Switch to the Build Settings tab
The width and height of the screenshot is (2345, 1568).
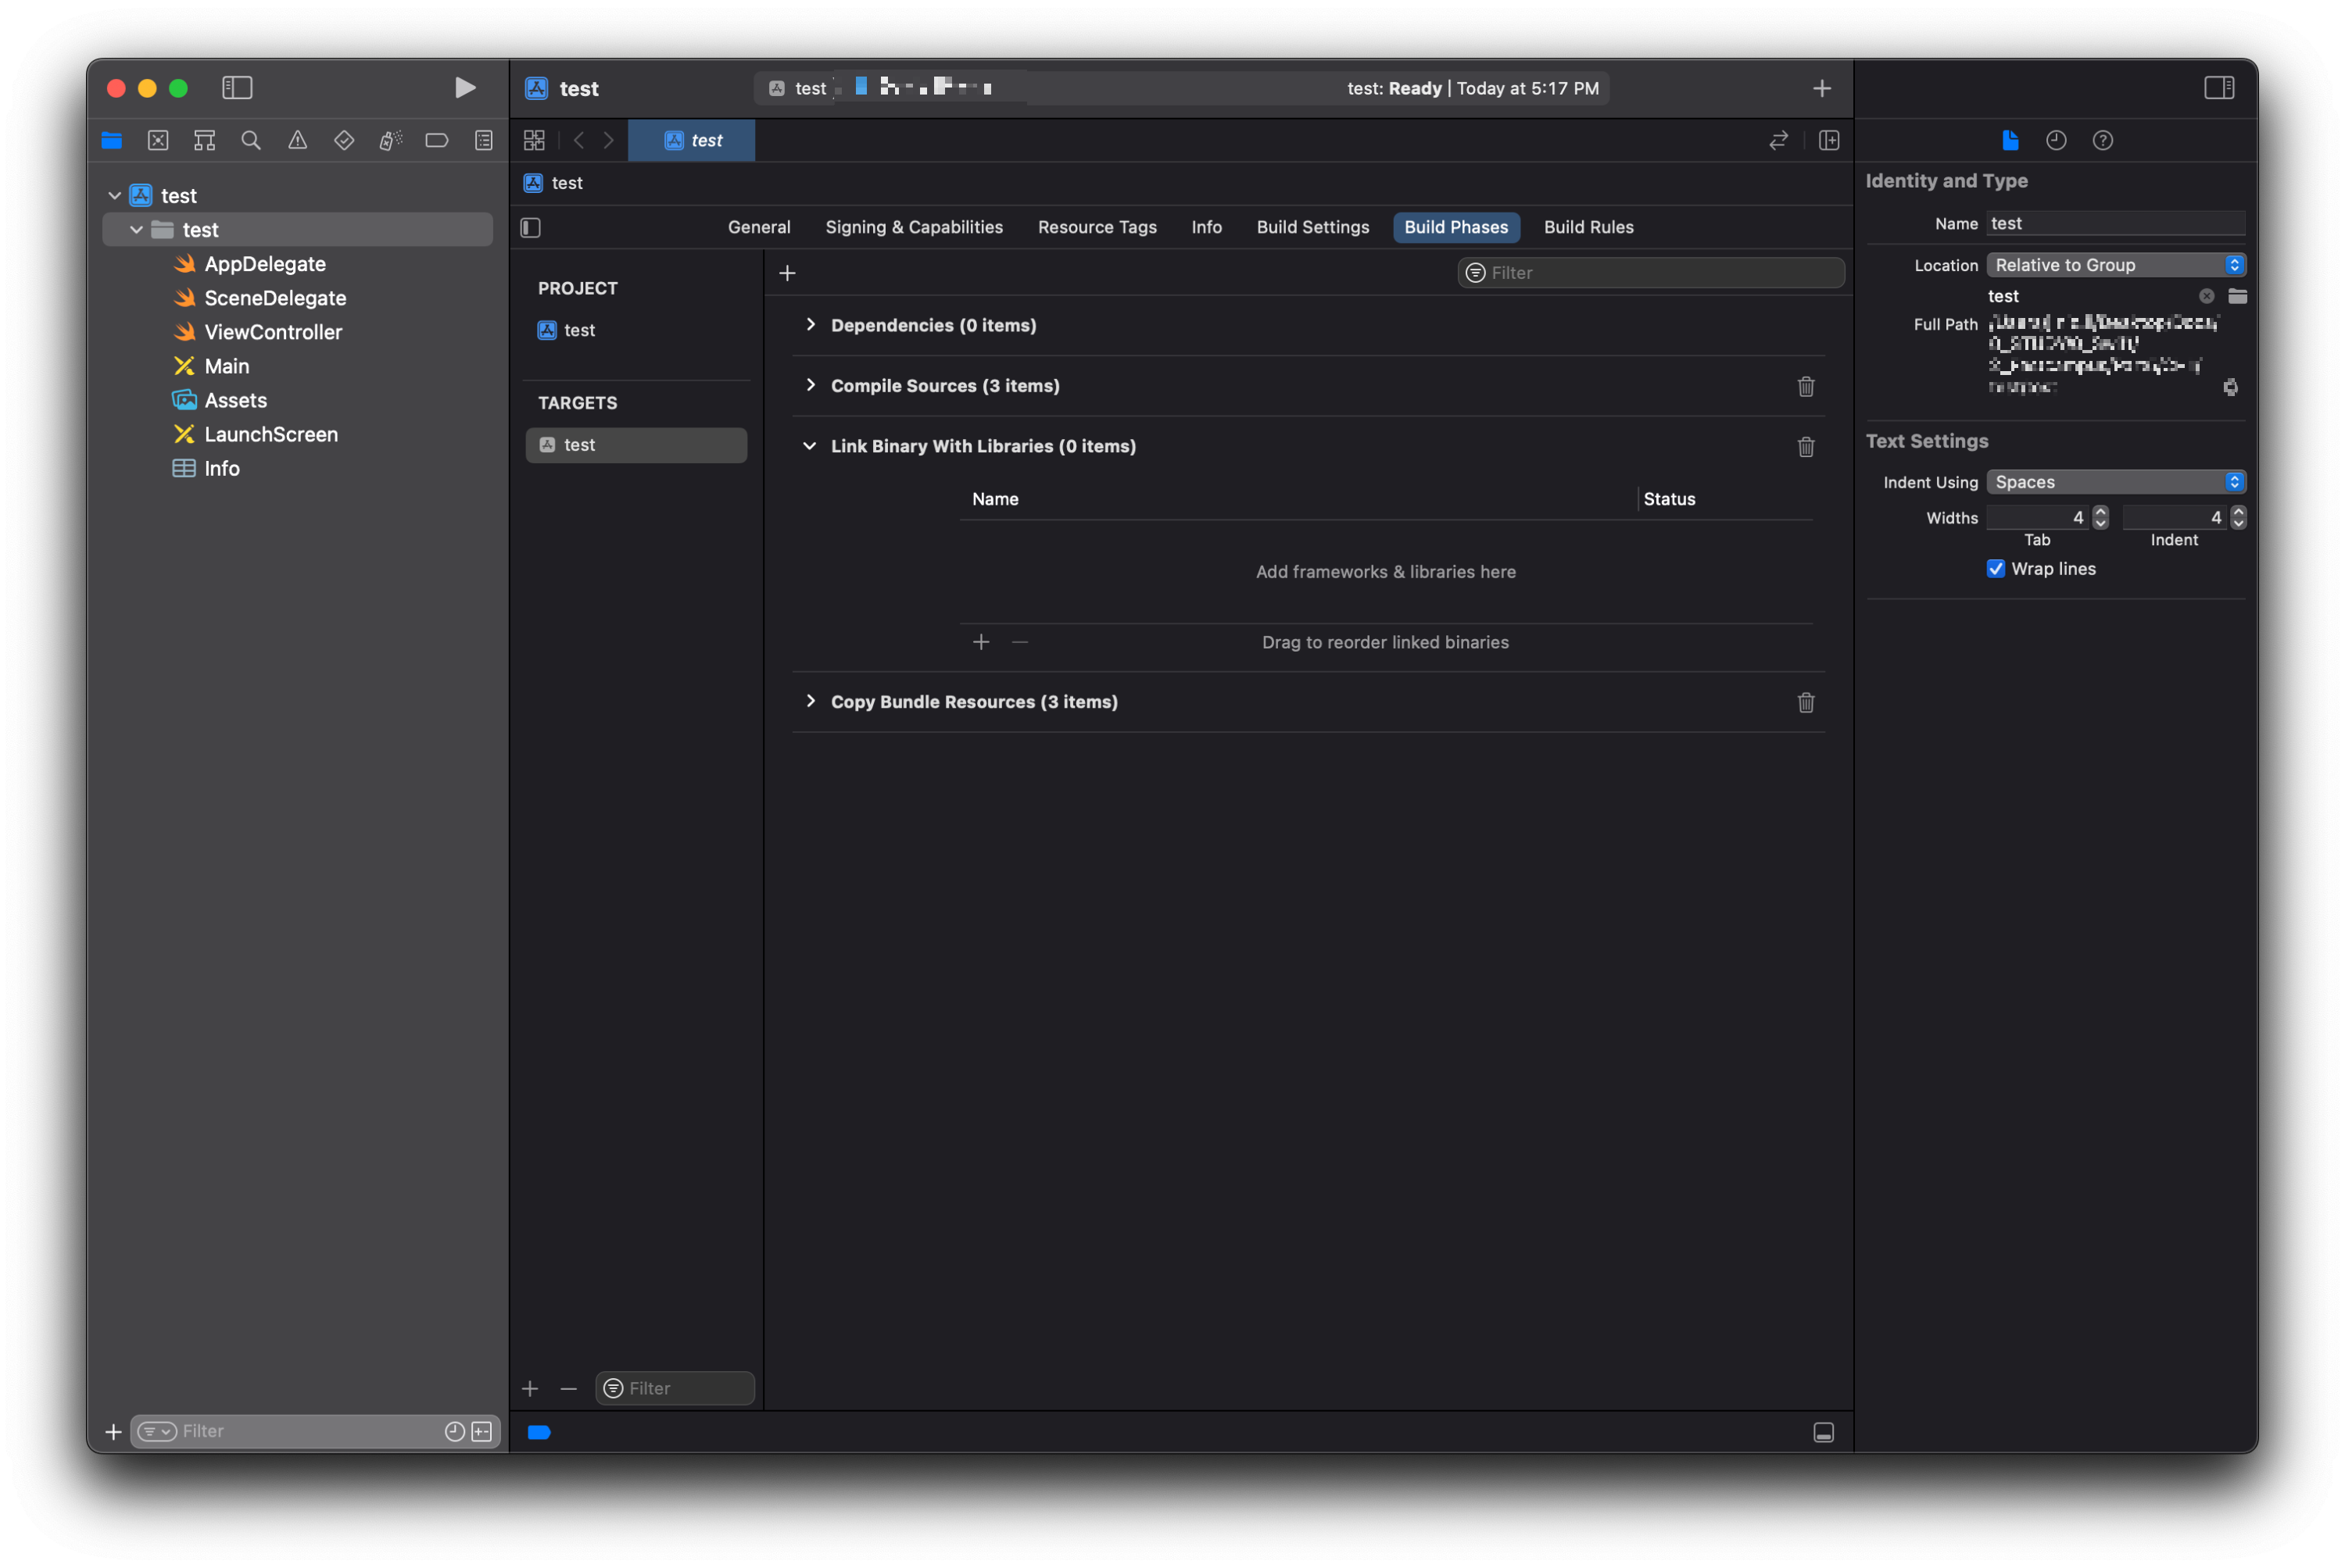pyautogui.click(x=1312, y=227)
